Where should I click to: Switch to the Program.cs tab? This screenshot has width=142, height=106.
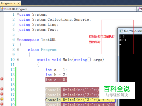coord(8,3)
